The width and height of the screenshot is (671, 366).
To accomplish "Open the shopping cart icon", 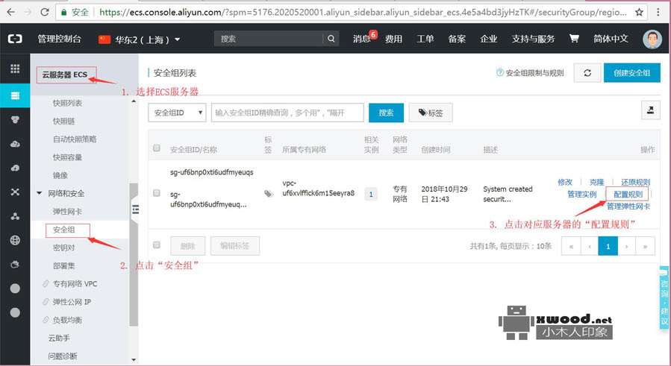I will pos(574,39).
